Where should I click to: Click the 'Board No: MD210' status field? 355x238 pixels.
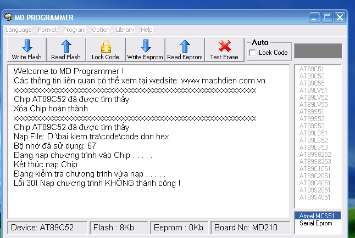pos(250,228)
